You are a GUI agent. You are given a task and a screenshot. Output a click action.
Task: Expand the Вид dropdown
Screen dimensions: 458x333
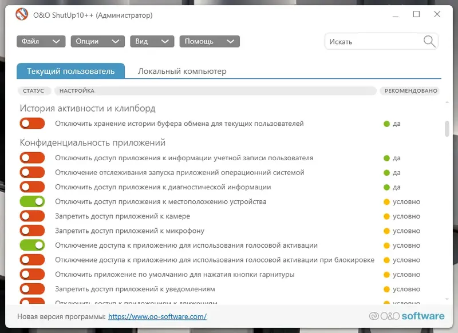tap(151, 41)
